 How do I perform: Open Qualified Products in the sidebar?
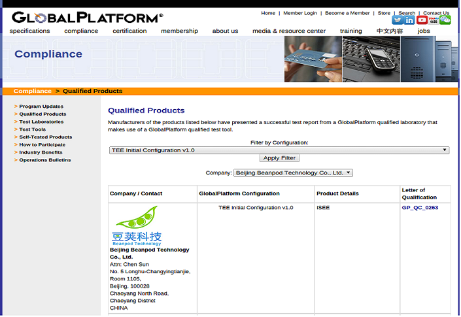43,114
